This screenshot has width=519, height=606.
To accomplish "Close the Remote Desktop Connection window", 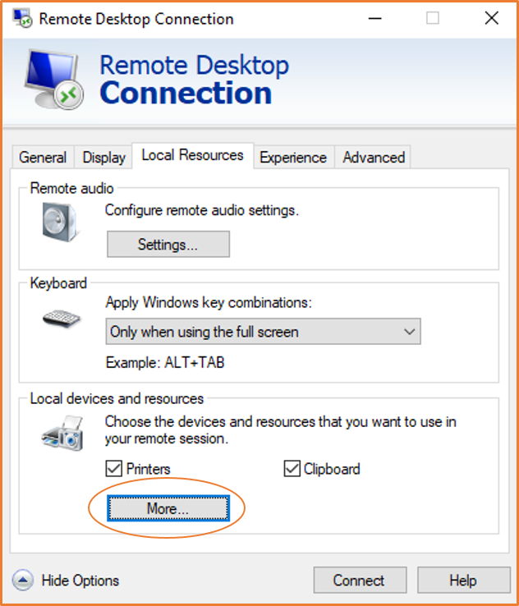I will 491,18.
